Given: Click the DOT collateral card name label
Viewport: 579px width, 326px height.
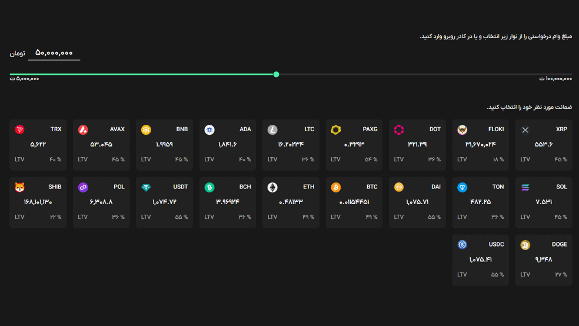Looking at the screenshot, I should [435, 129].
